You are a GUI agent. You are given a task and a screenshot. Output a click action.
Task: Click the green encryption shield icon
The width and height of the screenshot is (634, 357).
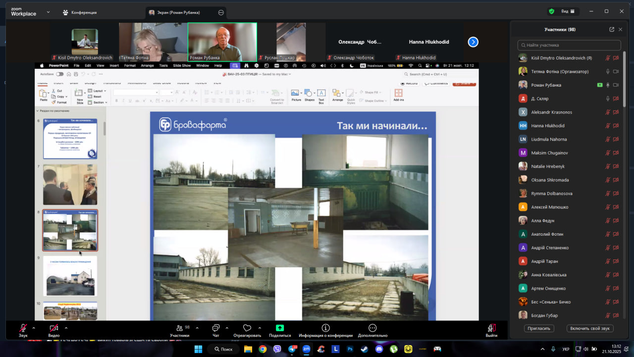551,11
